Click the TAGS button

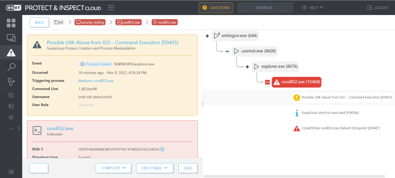188,168
